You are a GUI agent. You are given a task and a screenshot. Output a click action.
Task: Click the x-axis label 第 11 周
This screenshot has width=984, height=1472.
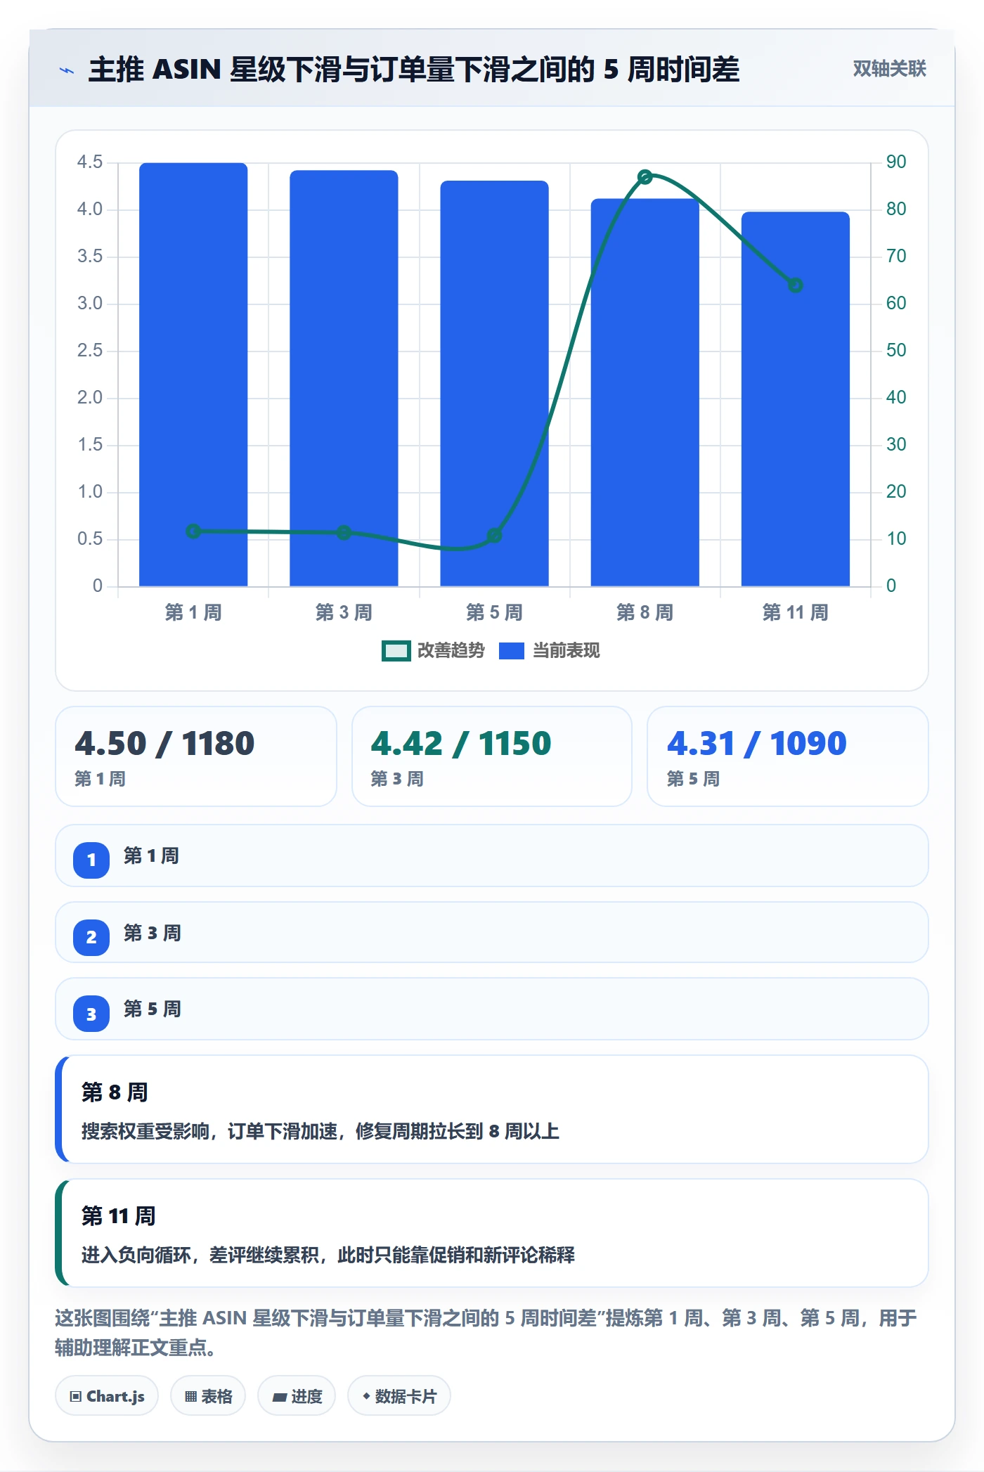pos(795,612)
